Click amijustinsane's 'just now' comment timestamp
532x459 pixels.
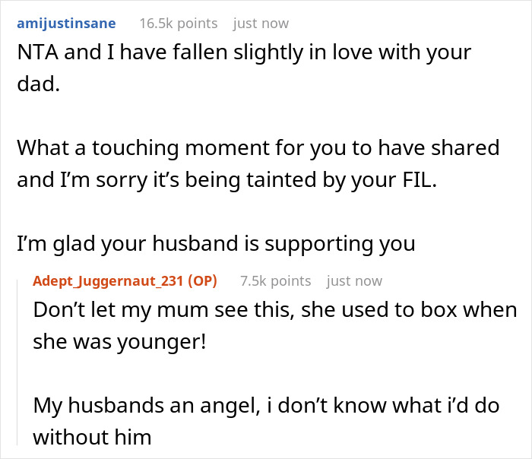pyautogui.click(x=261, y=23)
